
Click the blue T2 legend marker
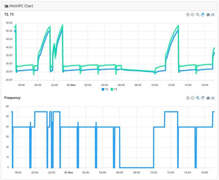click(103, 89)
